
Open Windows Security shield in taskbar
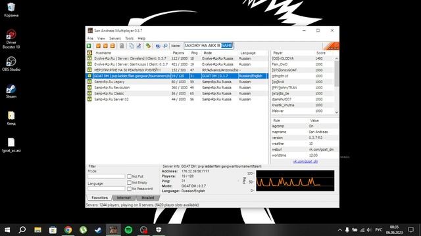[x=159, y=230]
